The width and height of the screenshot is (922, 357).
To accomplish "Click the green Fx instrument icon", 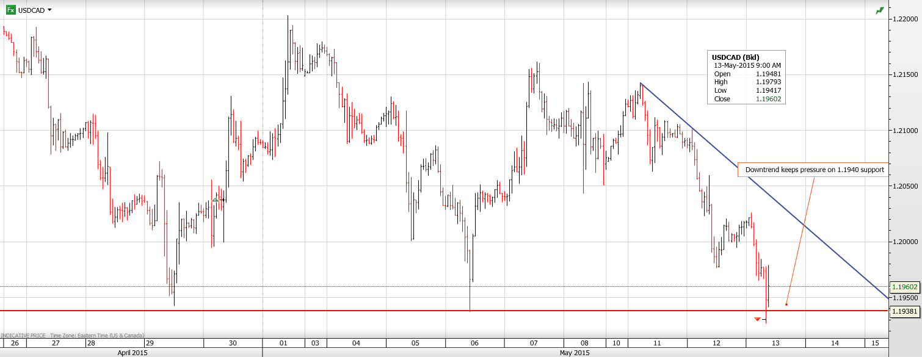I will [x=10, y=10].
